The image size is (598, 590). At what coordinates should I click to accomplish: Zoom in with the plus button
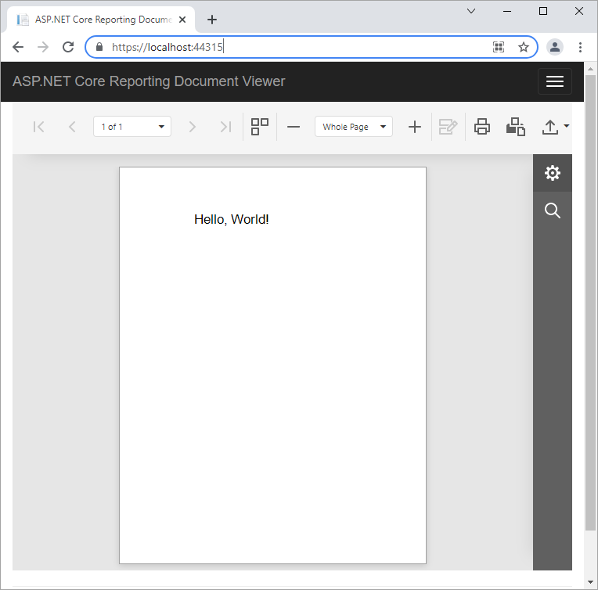pos(415,127)
